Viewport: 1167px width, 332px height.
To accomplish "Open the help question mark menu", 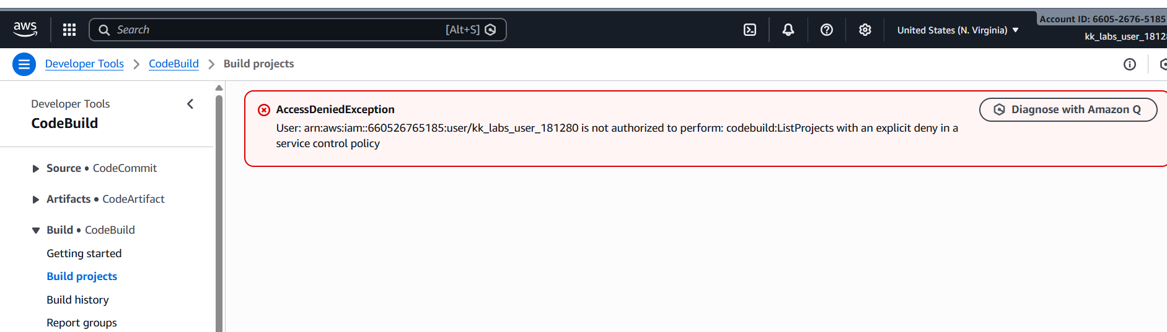I will click(827, 30).
